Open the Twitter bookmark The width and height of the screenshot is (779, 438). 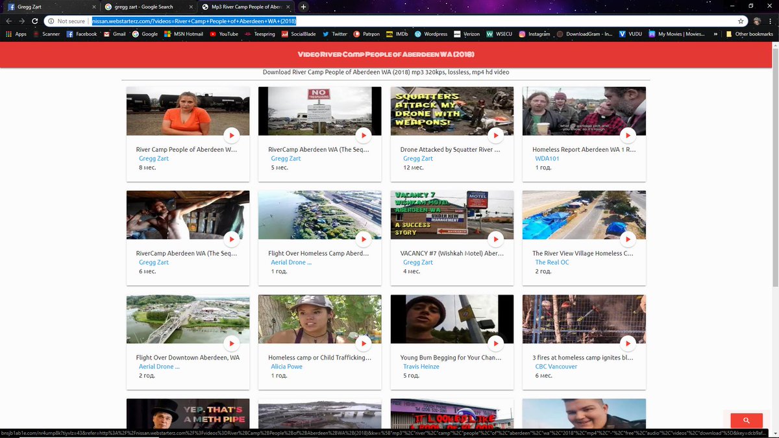(335, 34)
